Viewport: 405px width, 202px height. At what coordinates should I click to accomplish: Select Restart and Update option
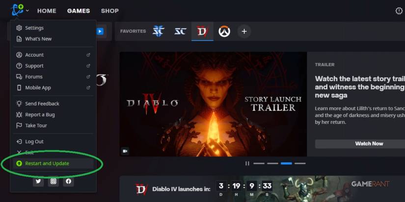(53, 163)
